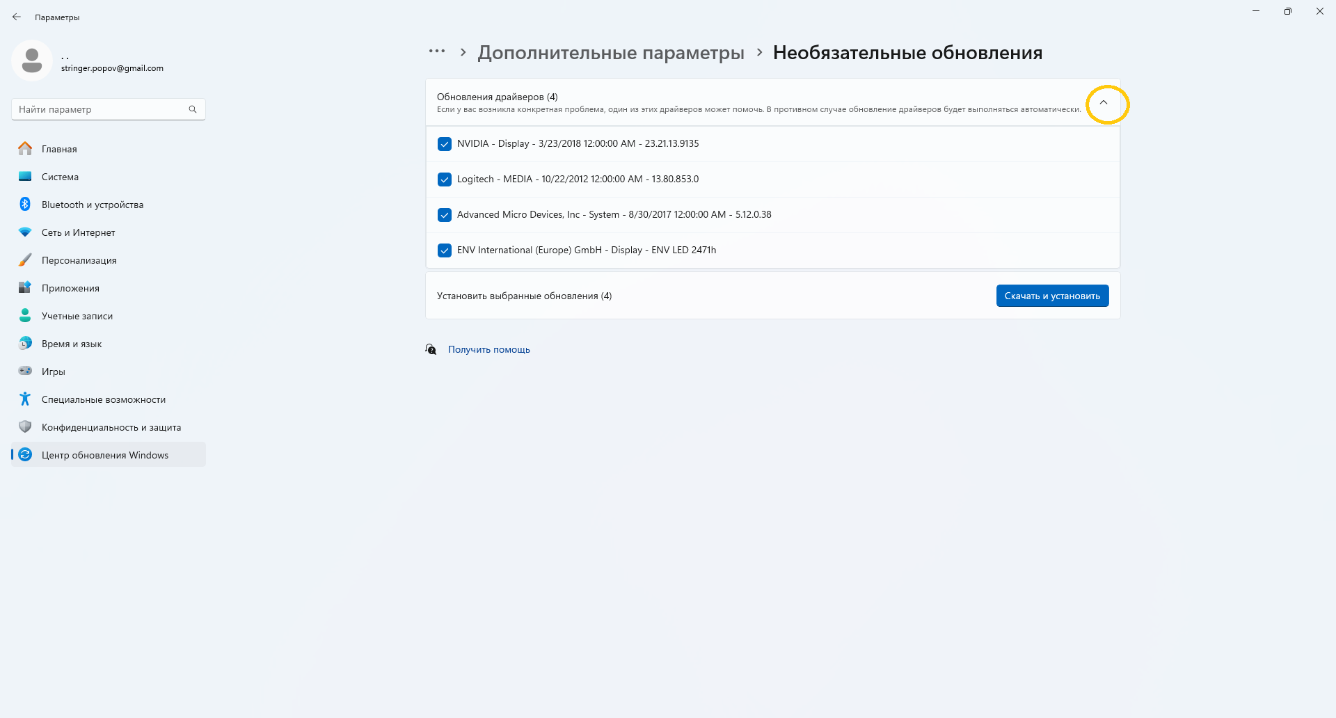The height and width of the screenshot is (718, 1336).
Task: Open Учетные записи settings
Action: pyautogui.click(x=77, y=316)
